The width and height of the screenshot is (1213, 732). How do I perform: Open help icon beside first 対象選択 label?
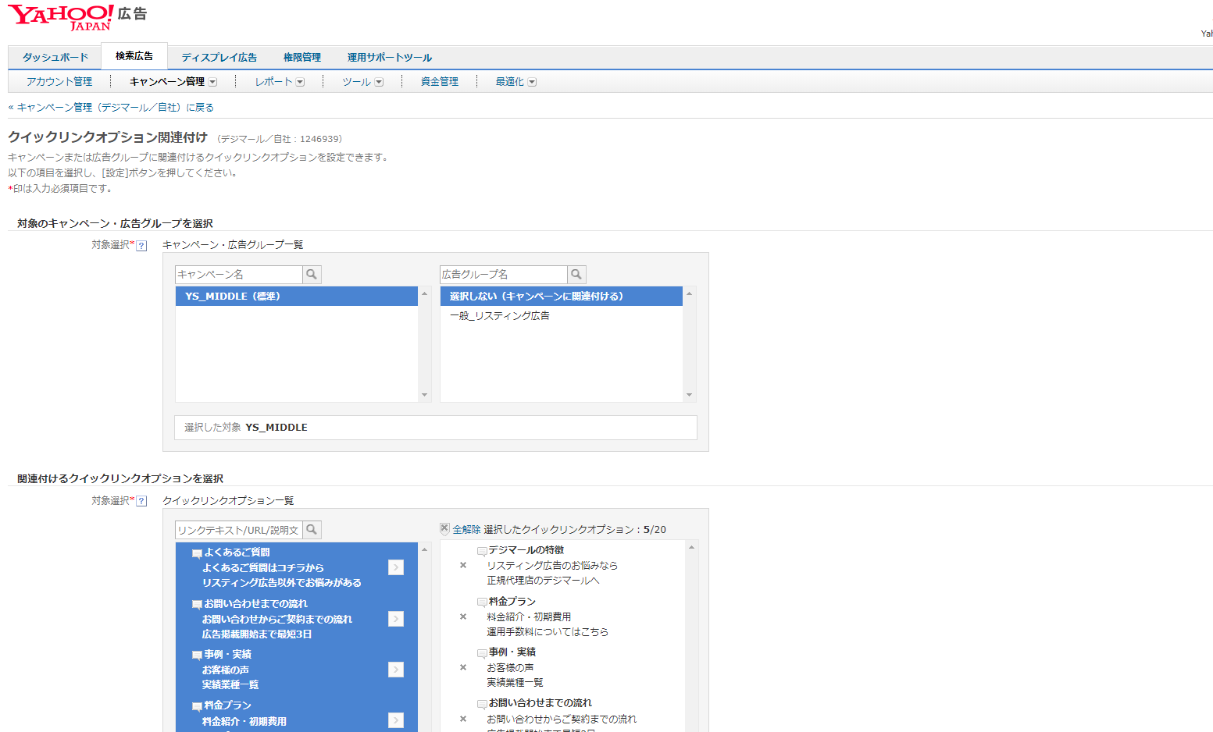point(141,245)
